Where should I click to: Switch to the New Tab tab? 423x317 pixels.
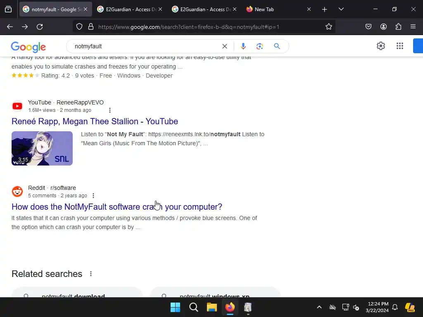click(279, 9)
